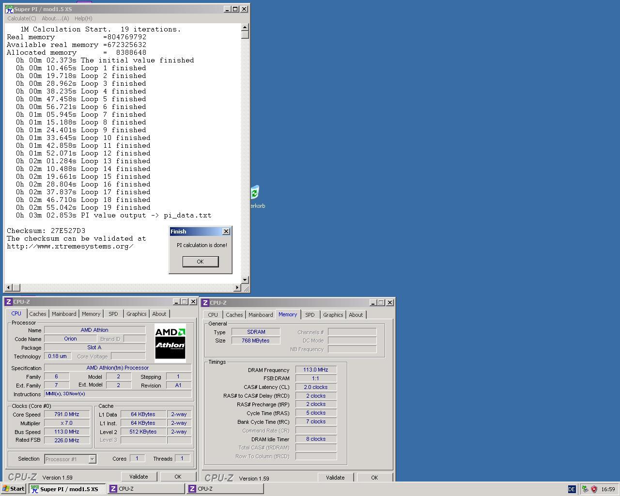Click the Rated FSB value 226.0 MHz
Image resolution: width=620 pixels, height=496 pixels.
coord(67,440)
